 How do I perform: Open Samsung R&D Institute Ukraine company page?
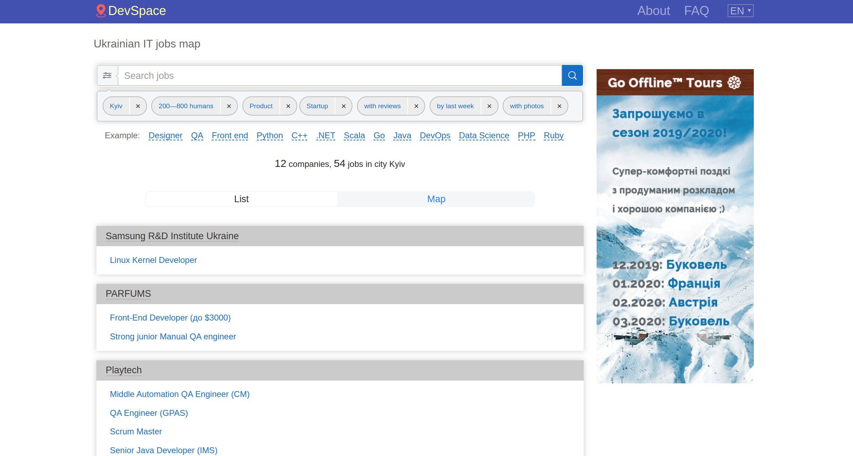(x=172, y=236)
